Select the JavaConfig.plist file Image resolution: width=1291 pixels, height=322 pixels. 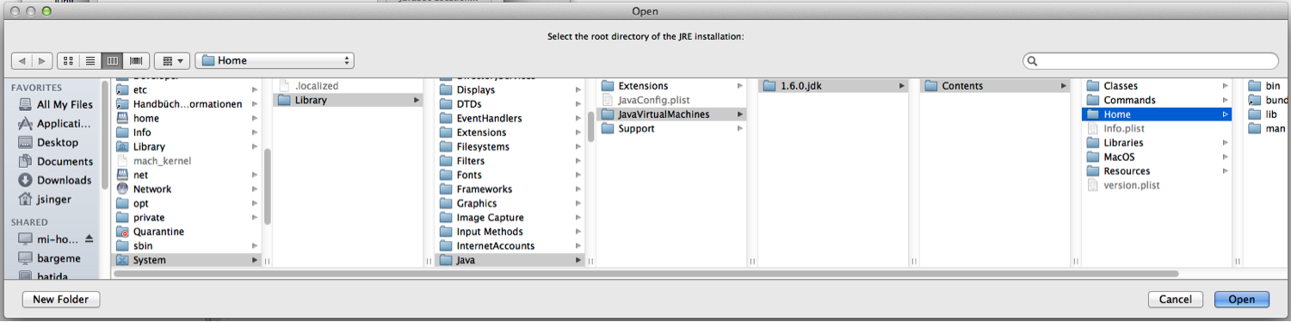pyautogui.click(x=672, y=100)
